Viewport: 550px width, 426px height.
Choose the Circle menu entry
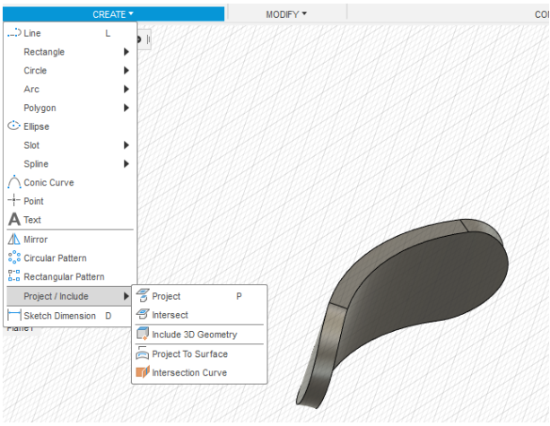(x=70, y=71)
